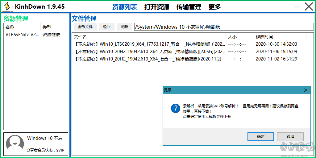Go to the 传输管理 tab
The width and height of the screenshot is (316, 158).
(x=189, y=7)
